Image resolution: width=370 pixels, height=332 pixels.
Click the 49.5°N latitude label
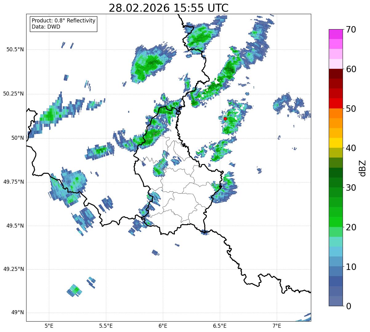[x=15, y=226]
